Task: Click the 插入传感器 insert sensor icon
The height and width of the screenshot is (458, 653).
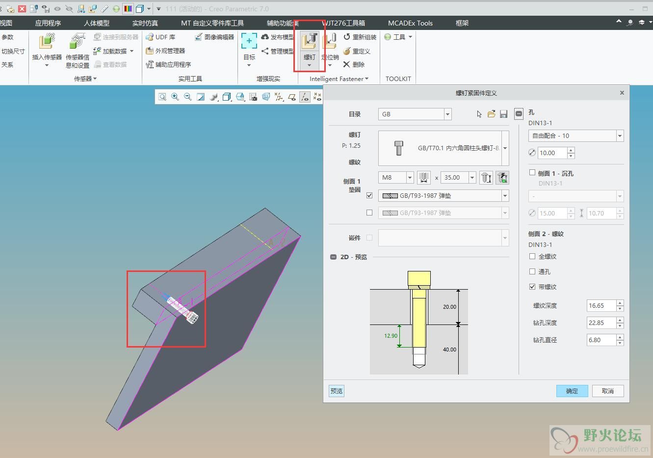Action: 47,41
